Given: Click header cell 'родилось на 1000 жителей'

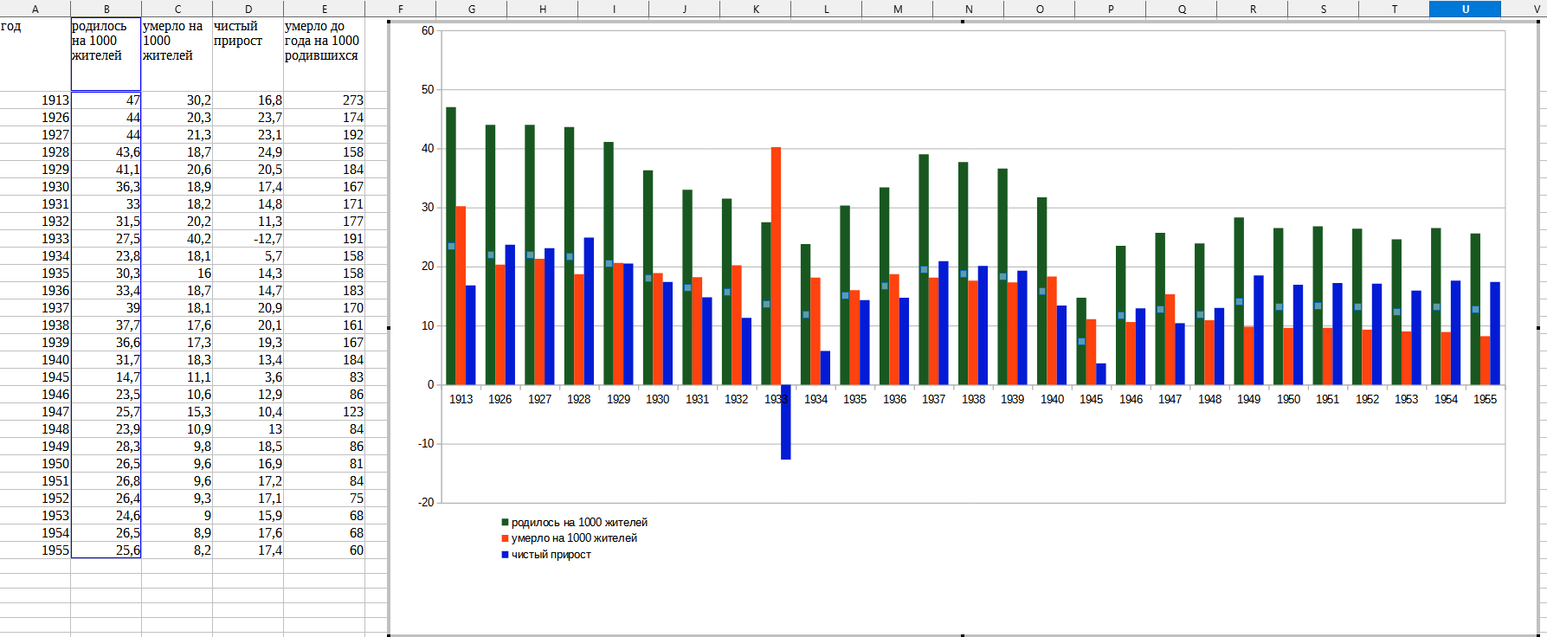Looking at the screenshot, I should [106, 54].
